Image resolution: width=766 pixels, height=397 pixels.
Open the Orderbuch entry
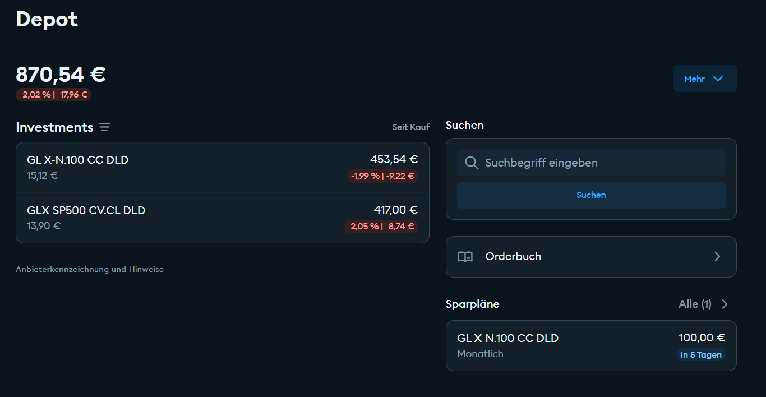coord(590,257)
